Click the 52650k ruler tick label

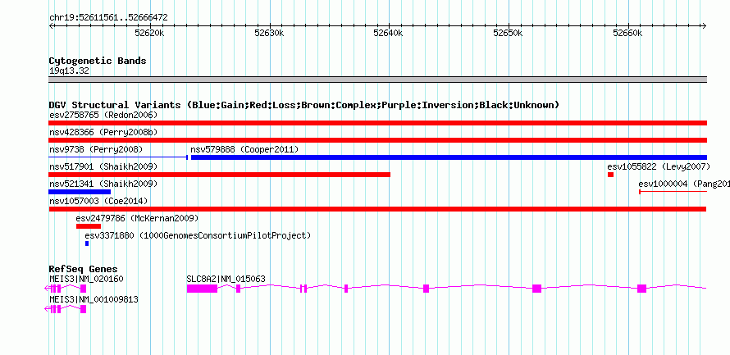click(x=509, y=33)
